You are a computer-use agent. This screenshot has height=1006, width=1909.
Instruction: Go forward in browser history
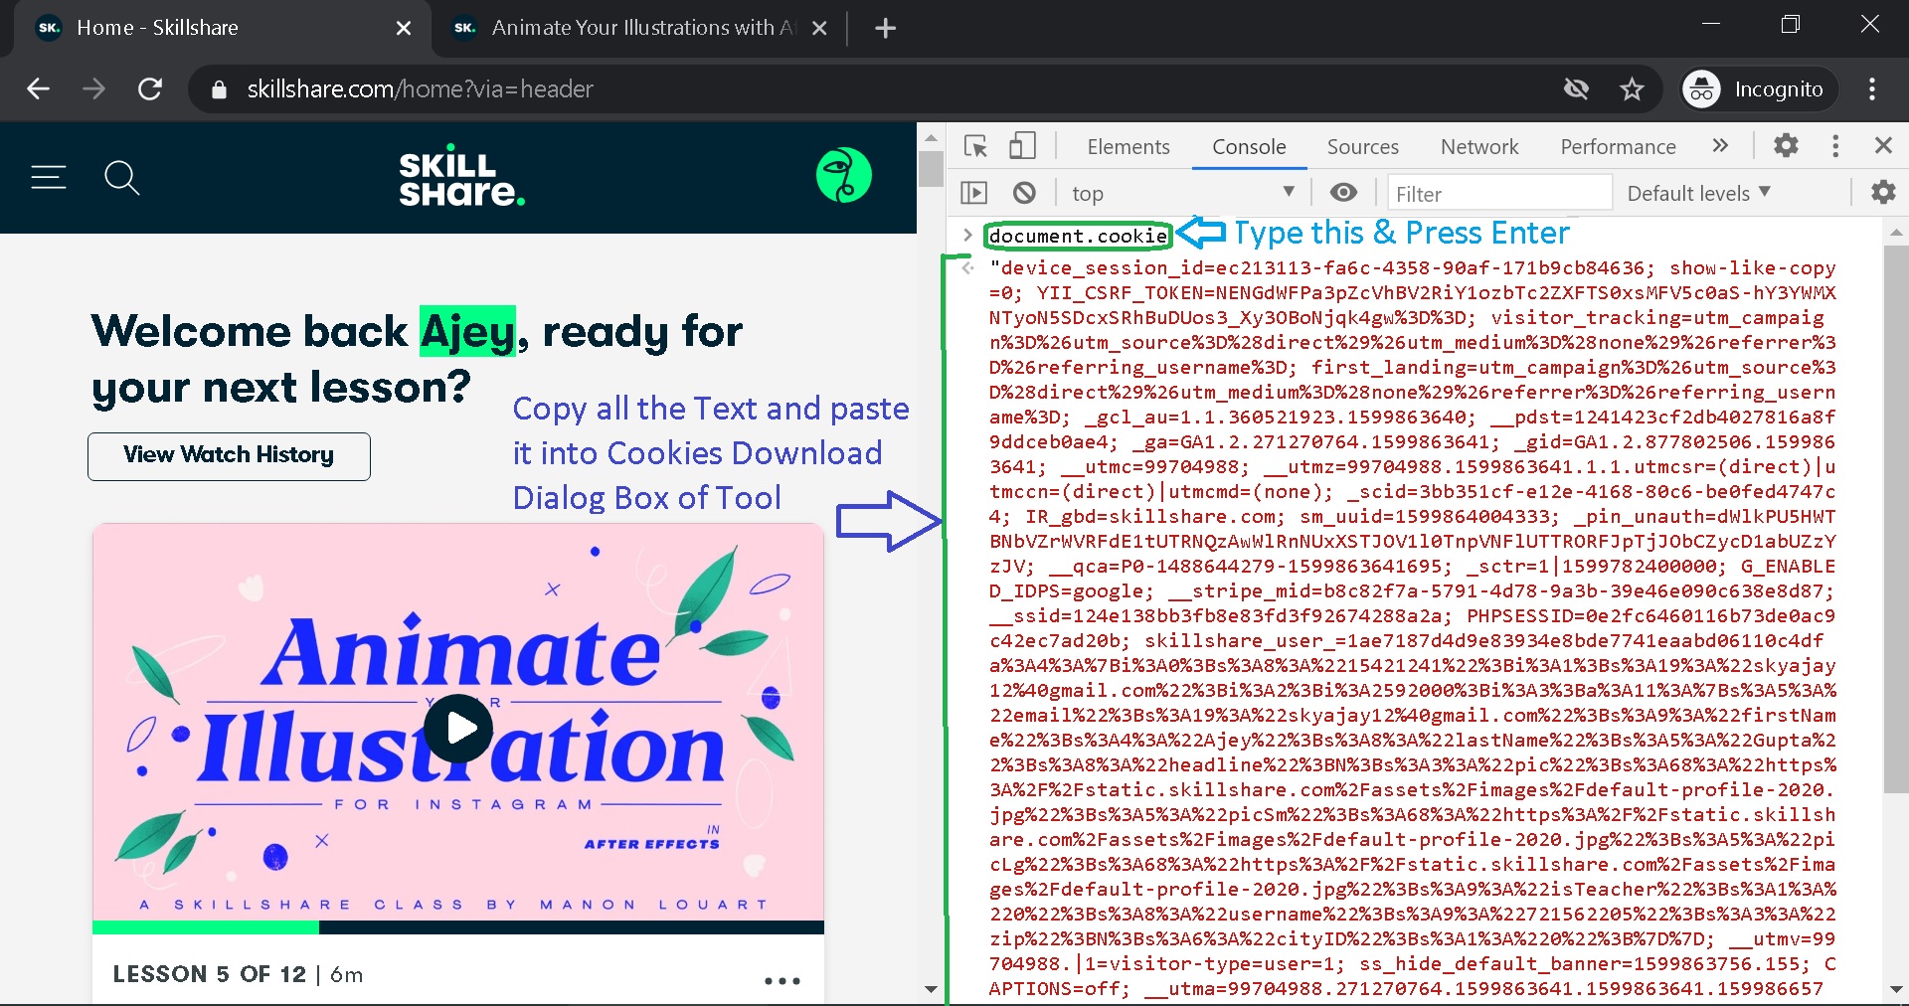[93, 89]
